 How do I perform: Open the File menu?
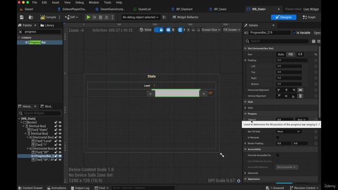(x=34, y=3)
